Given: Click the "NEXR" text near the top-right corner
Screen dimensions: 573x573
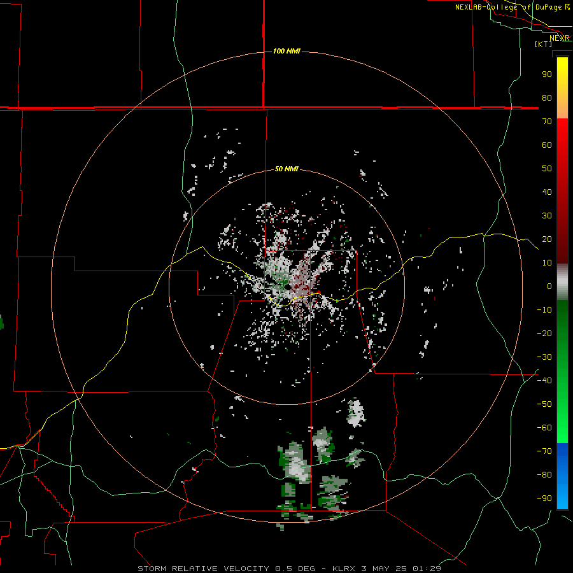Looking at the screenshot, I should pyautogui.click(x=560, y=38).
